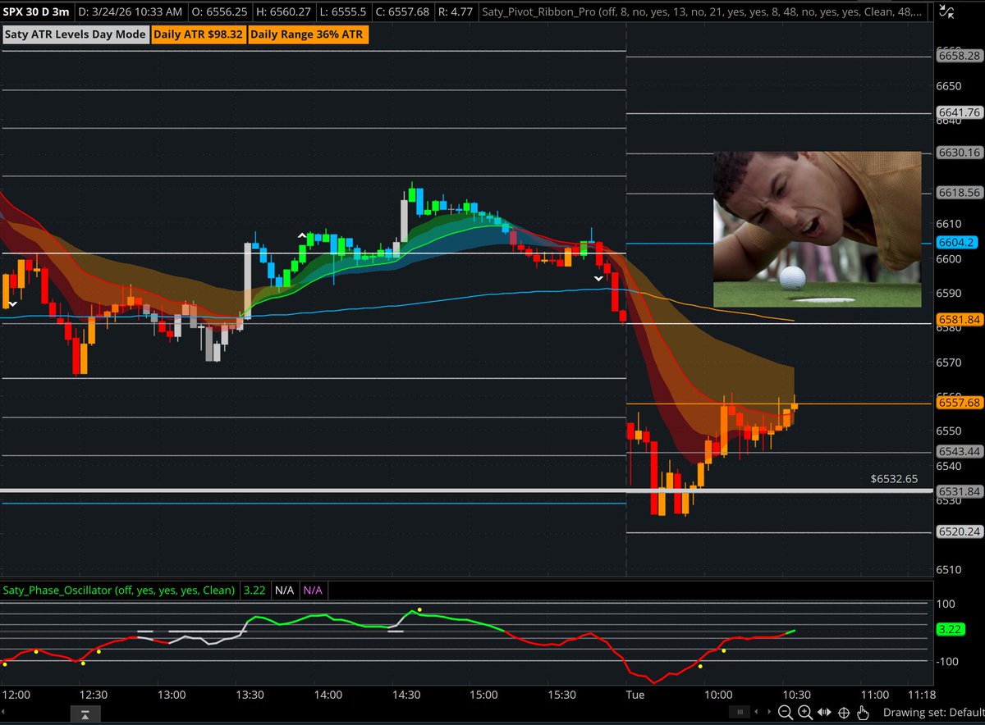Click the 6543.44 price level tag
Viewport: 985px width, 725px height.
coord(960,452)
